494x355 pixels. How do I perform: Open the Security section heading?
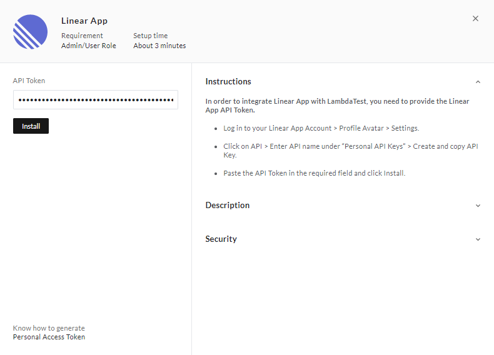click(x=221, y=239)
